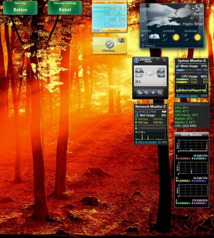Click the plus add icon in Daemon Tools
214x238 pixels.
153,92
